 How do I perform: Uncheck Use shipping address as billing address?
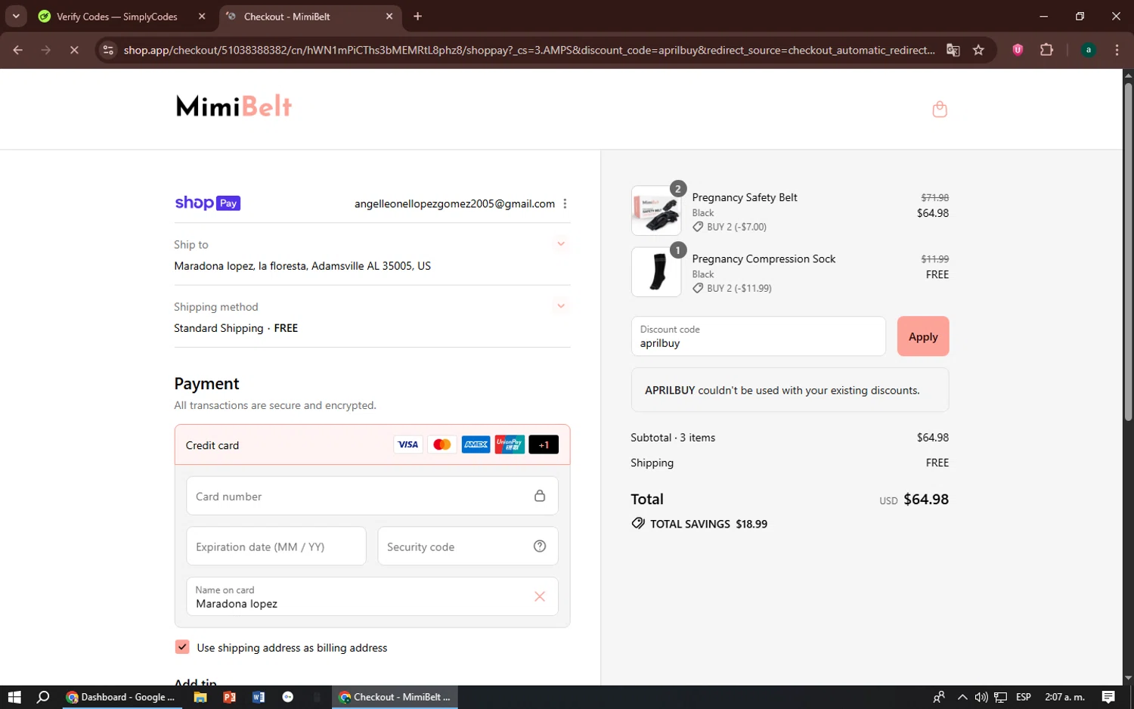182,647
